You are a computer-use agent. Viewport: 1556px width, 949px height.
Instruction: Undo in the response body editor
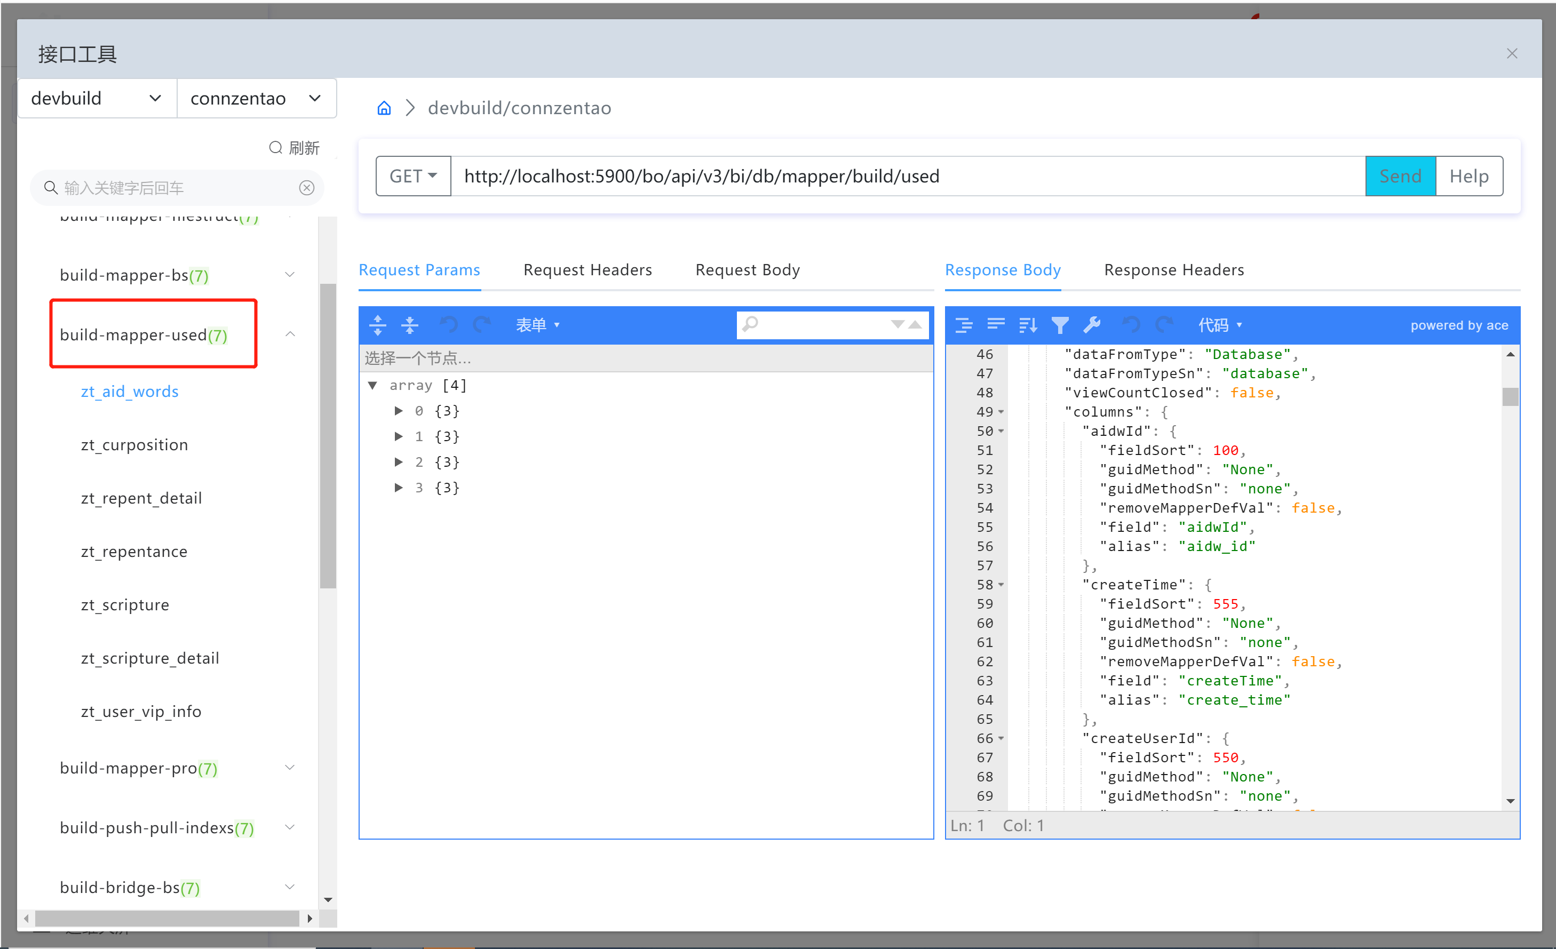point(1131,325)
